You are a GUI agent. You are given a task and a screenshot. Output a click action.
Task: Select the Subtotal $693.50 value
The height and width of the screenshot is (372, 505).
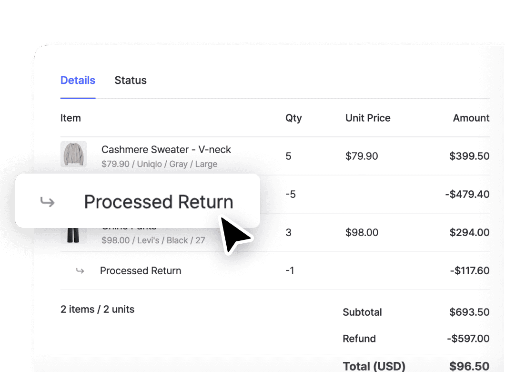coord(469,312)
